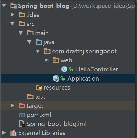Select the resources folder name
137x138 pixels.
point(57,88)
